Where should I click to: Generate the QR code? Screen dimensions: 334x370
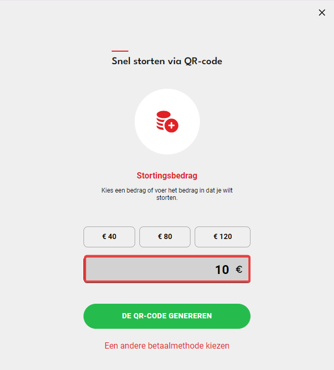coord(167,316)
